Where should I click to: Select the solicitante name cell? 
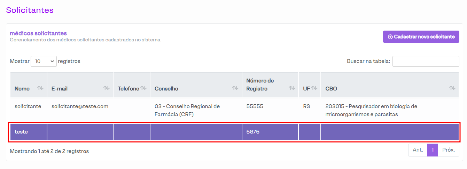tap(28, 106)
